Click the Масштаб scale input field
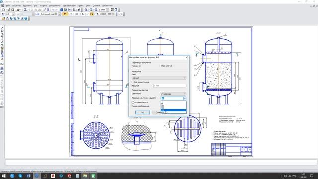Viewport: 318px width, 179px height. 169,86
